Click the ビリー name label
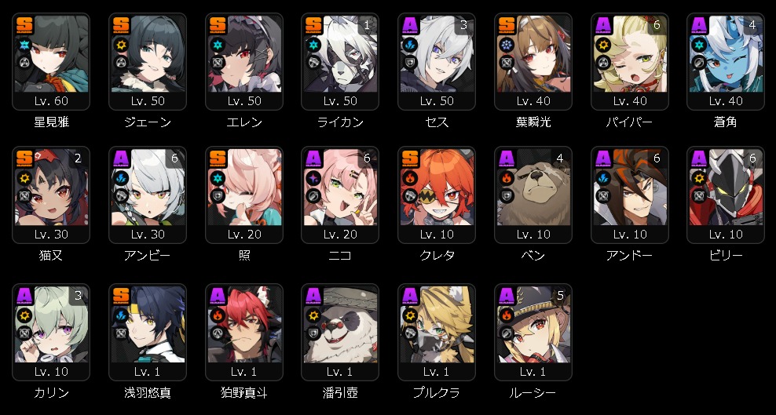 [x=726, y=256]
